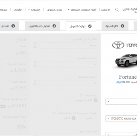This screenshot has width=137, height=137.
Task: Click monthly payment result 1,909
Action: pos(18,70)
